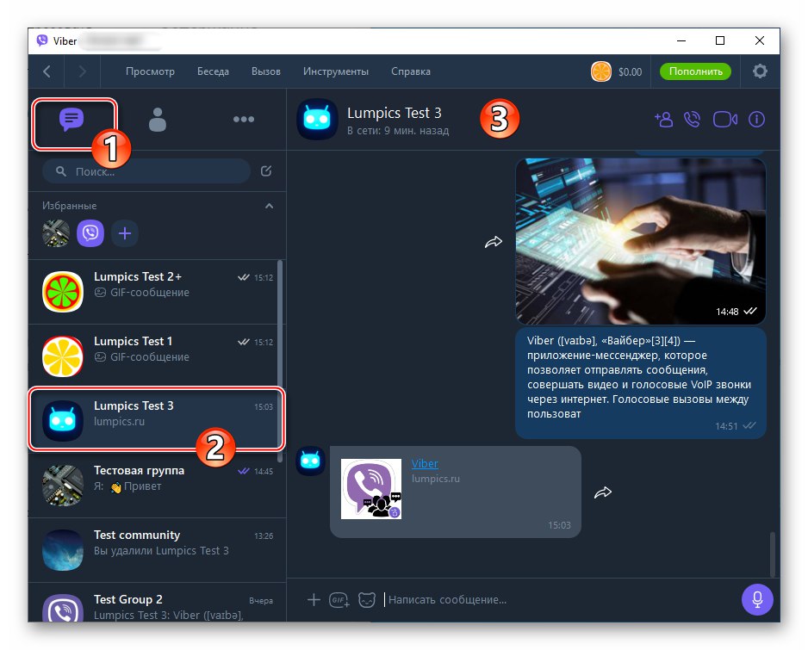The height and width of the screenshot is (650, 808).
Task: Open the Test Group 2 chat
Action: tap(157, 603)
